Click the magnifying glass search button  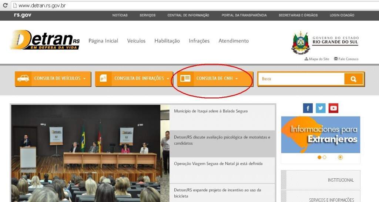[x=353, y=79]
